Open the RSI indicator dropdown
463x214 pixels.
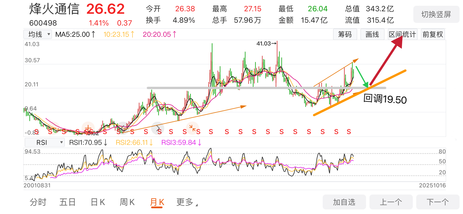click(x=45, y=142)
